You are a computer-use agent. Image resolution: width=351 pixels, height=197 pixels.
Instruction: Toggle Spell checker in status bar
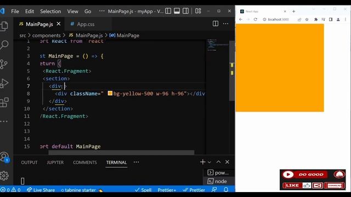[x=143, y=190]
